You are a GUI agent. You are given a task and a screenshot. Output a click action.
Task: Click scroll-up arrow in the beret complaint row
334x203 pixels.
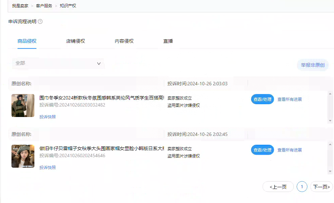330,144
